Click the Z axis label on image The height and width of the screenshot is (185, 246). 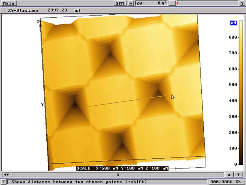click(x=38, y=21)
